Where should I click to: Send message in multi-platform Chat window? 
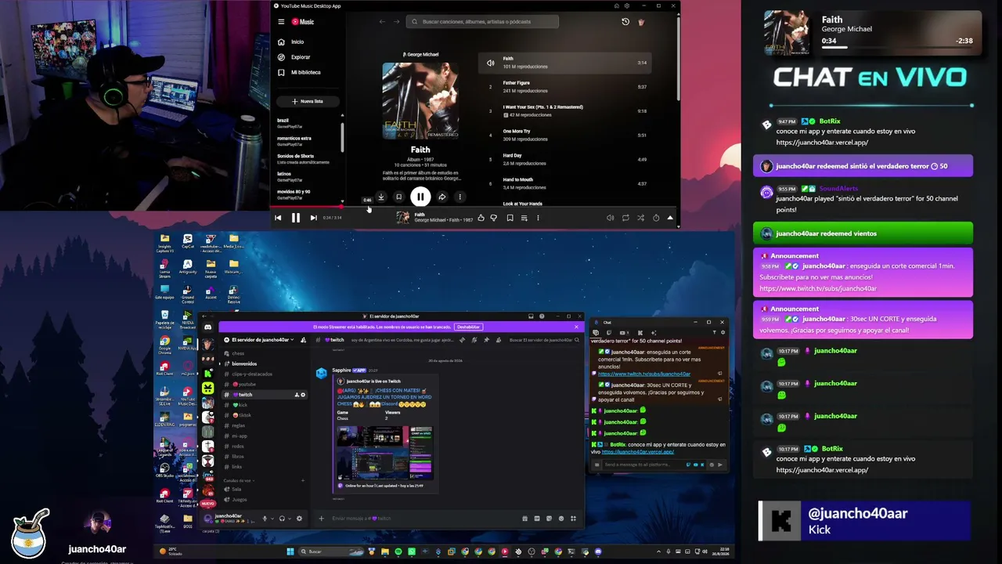[719, 465]
